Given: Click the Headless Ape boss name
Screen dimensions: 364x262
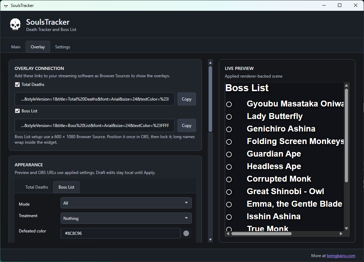Looking at the screenshot, I should tap(274, 166).
